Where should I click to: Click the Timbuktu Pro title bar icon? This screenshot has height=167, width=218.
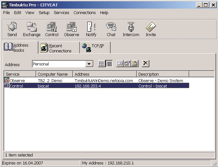[4, 5]
